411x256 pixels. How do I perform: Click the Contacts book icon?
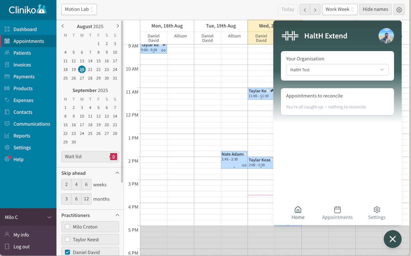[7, 112]
